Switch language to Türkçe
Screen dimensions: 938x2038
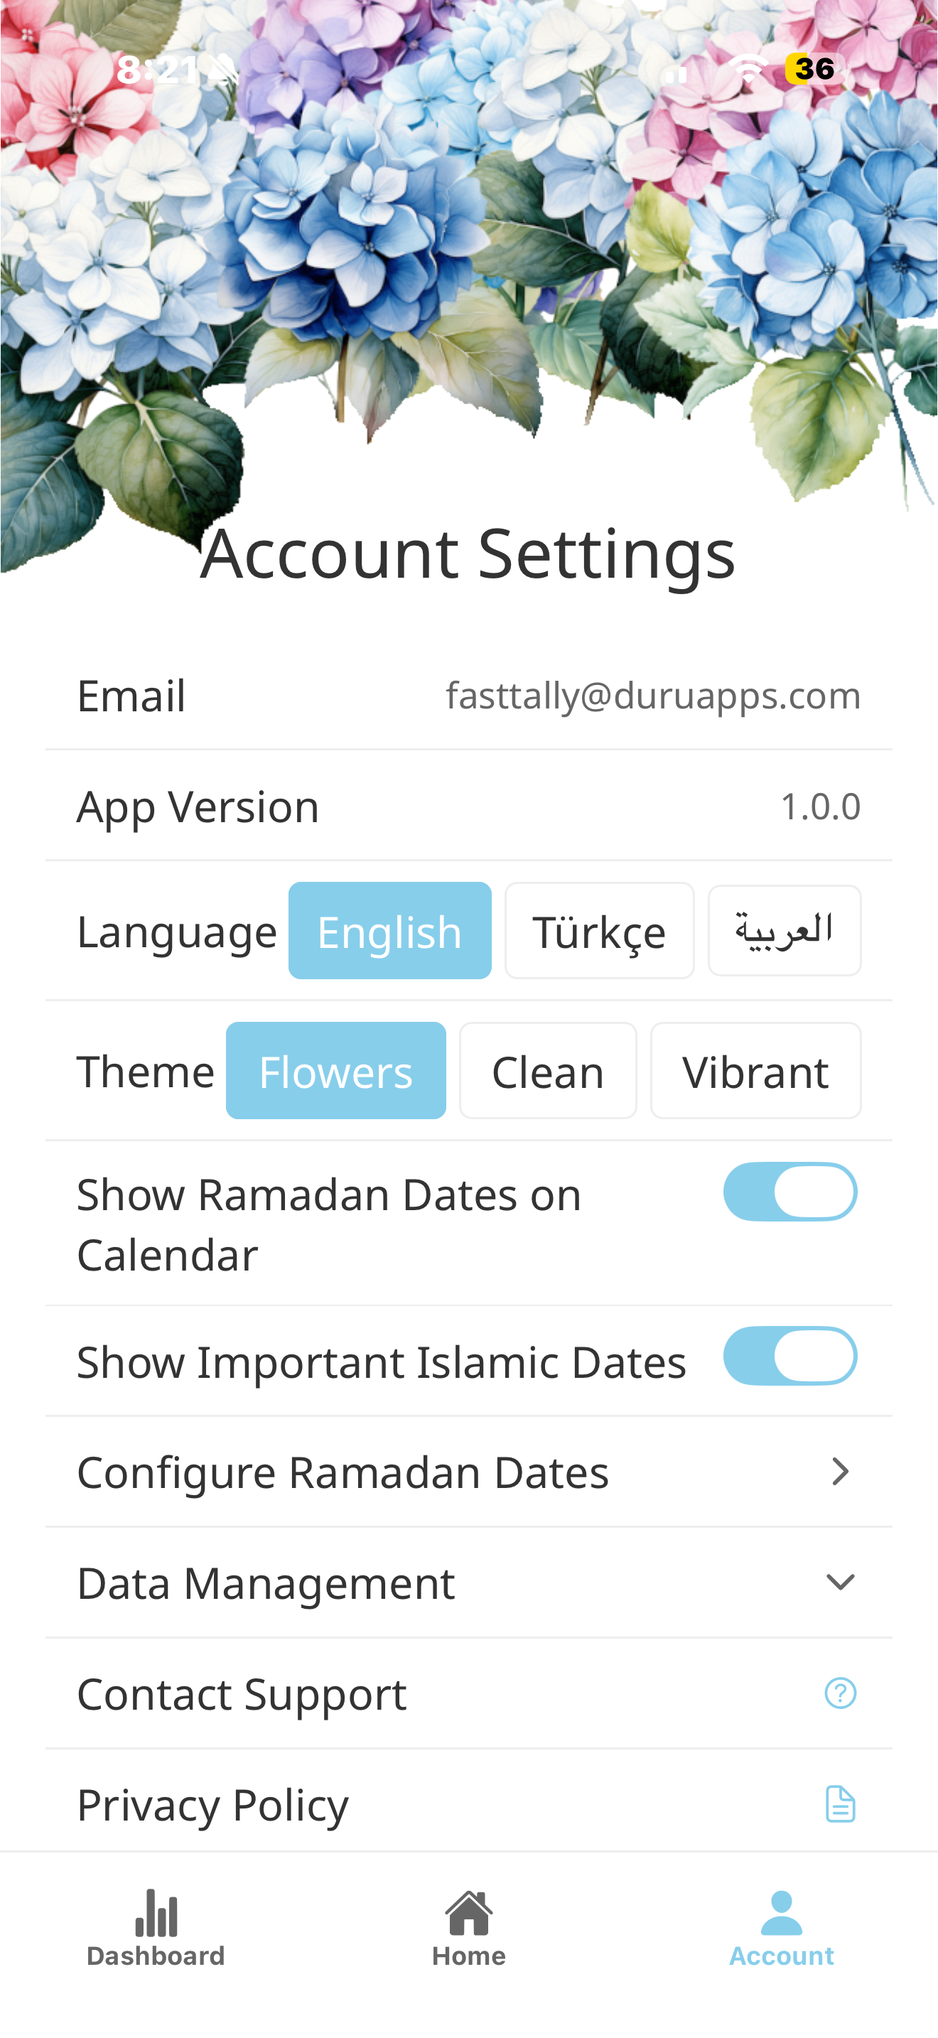click(x=599, y=931)
